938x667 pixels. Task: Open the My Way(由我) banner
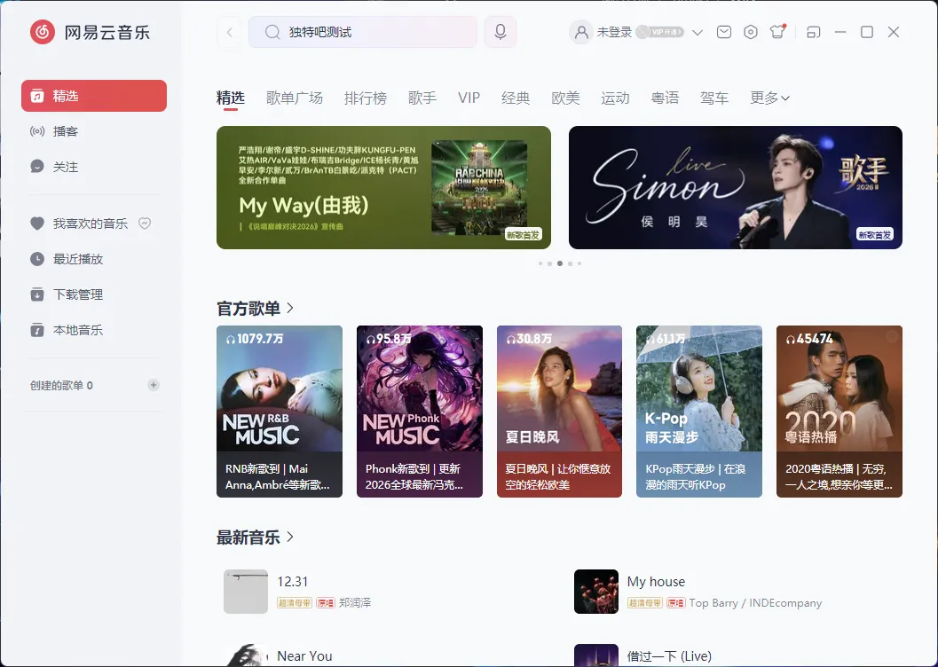pos(383,187)
